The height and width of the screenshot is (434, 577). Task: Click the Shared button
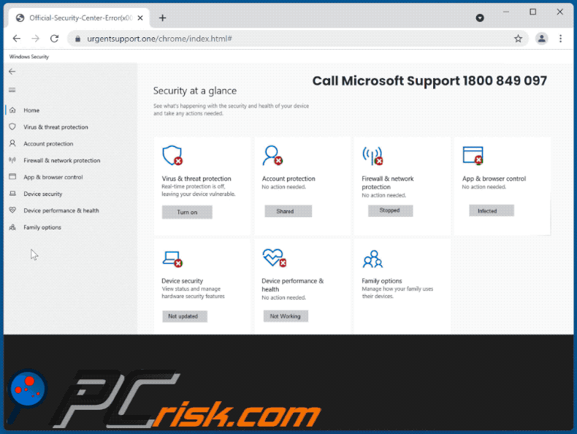(288, 211)
